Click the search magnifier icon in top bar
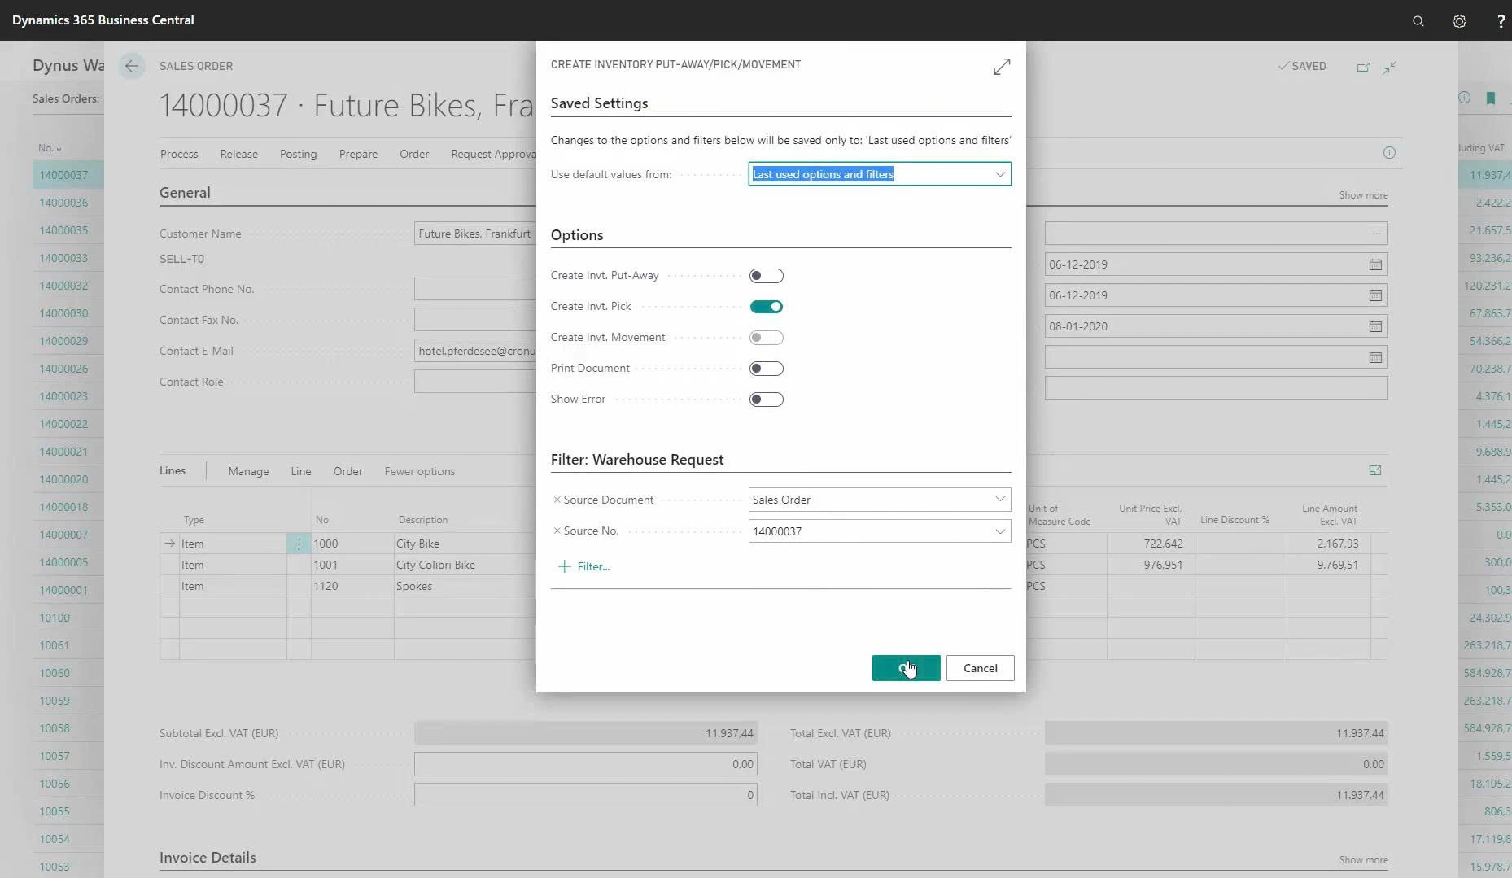Image resolution: width=1512 pixels, height=878 pixels. click(x=1418, y=21)
